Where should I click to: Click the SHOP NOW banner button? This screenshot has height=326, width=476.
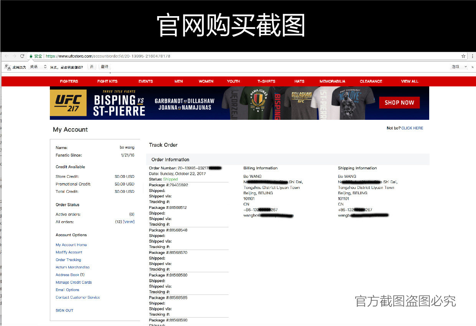(399, 103)
